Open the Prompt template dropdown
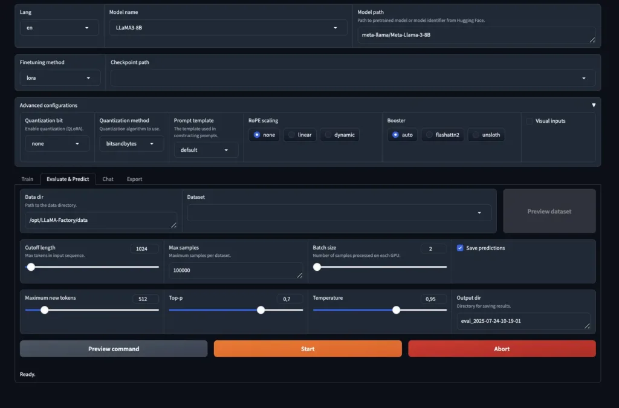The width and height of the screenshot is (619, 408). click(x=206, y=150)
